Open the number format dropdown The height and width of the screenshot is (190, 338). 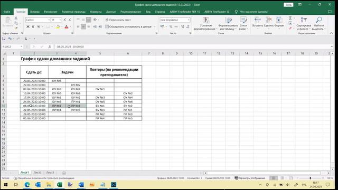189,20
